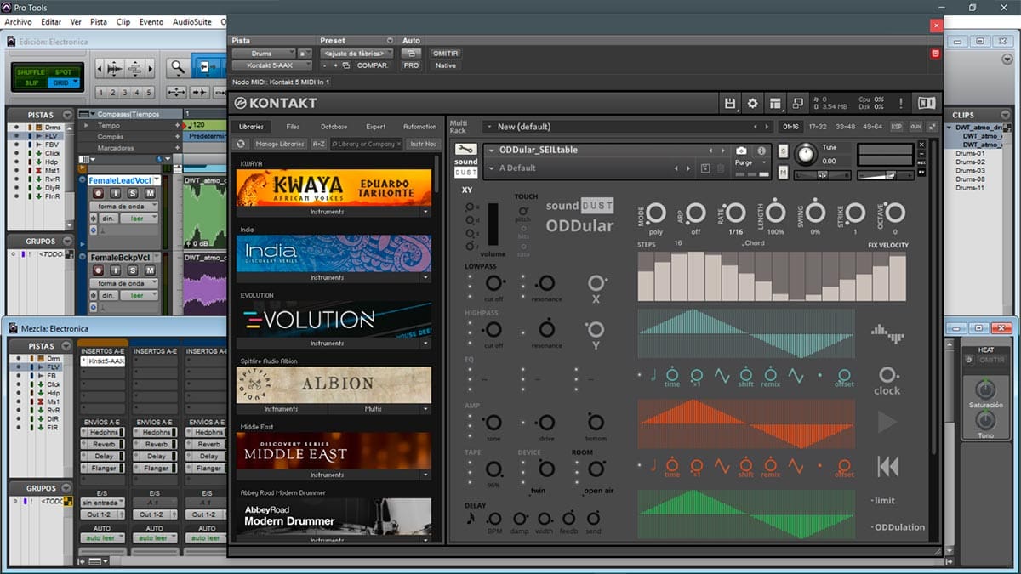Screen dimensions: 1021x574
Task: Solo the ODDular instrument with S button
Action: 783,151
